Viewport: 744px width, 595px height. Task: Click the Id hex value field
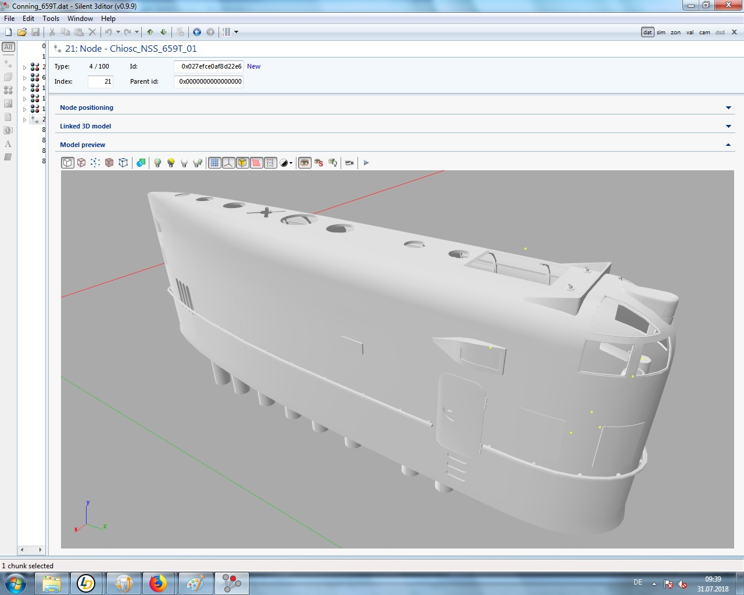209,66
